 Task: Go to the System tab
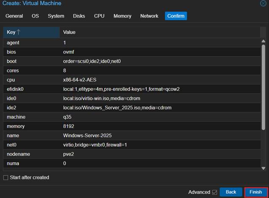click(56, 16)
